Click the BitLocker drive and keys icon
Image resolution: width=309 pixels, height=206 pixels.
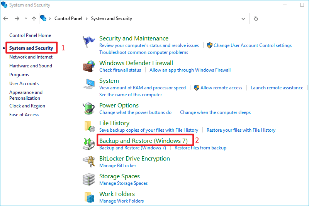click(x=89, y=162)
